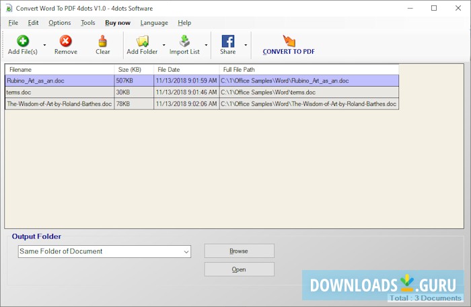Expand the Add Folder dropdown arrow
Screen dimensions: 471x307
point(164,45)
